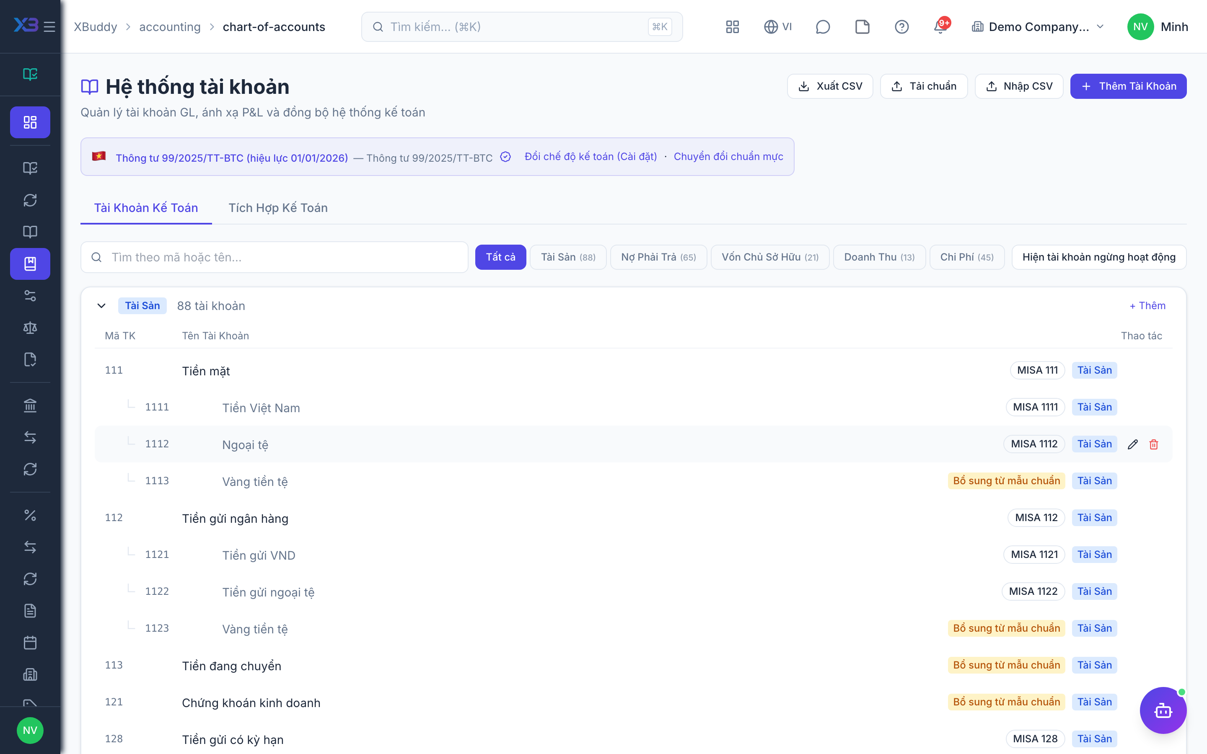Open Chuyển đổi chuẩn mực link
Viewport: 1207px width, 754px height.
tap(728, 157)
